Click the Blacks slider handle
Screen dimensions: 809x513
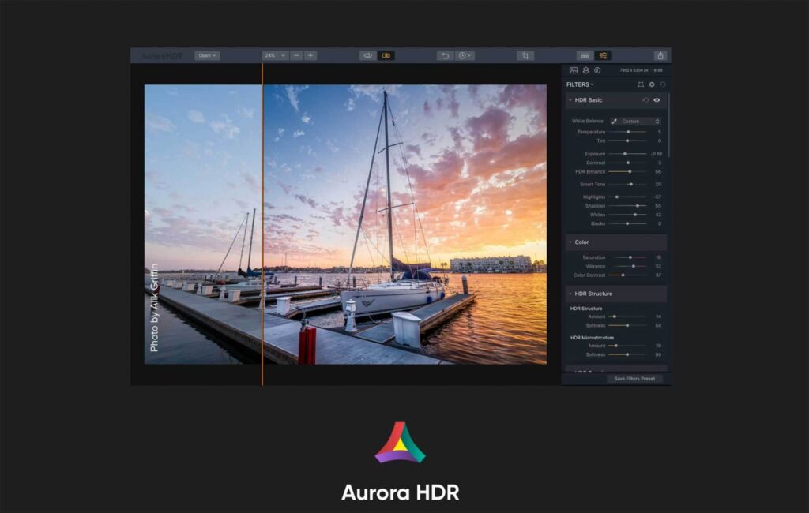point(627,224)
